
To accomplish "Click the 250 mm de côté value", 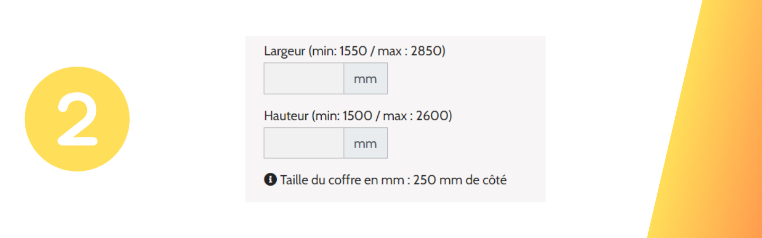I will (460, 180).
